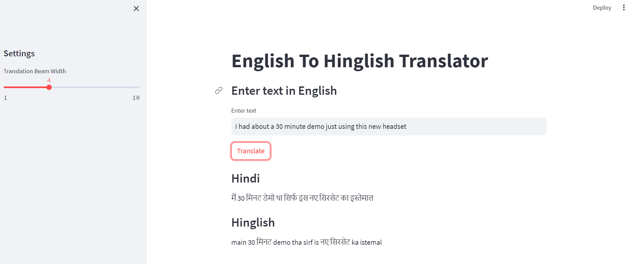The height and width of the screenshot is (264, 631).
Task: Click the English To Hinglish Translator title
Action: pyautogui.click(x=359, y=61)
